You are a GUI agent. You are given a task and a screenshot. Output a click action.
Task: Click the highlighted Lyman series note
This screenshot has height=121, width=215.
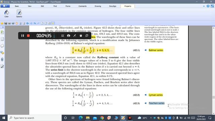(x=156, y=95)
